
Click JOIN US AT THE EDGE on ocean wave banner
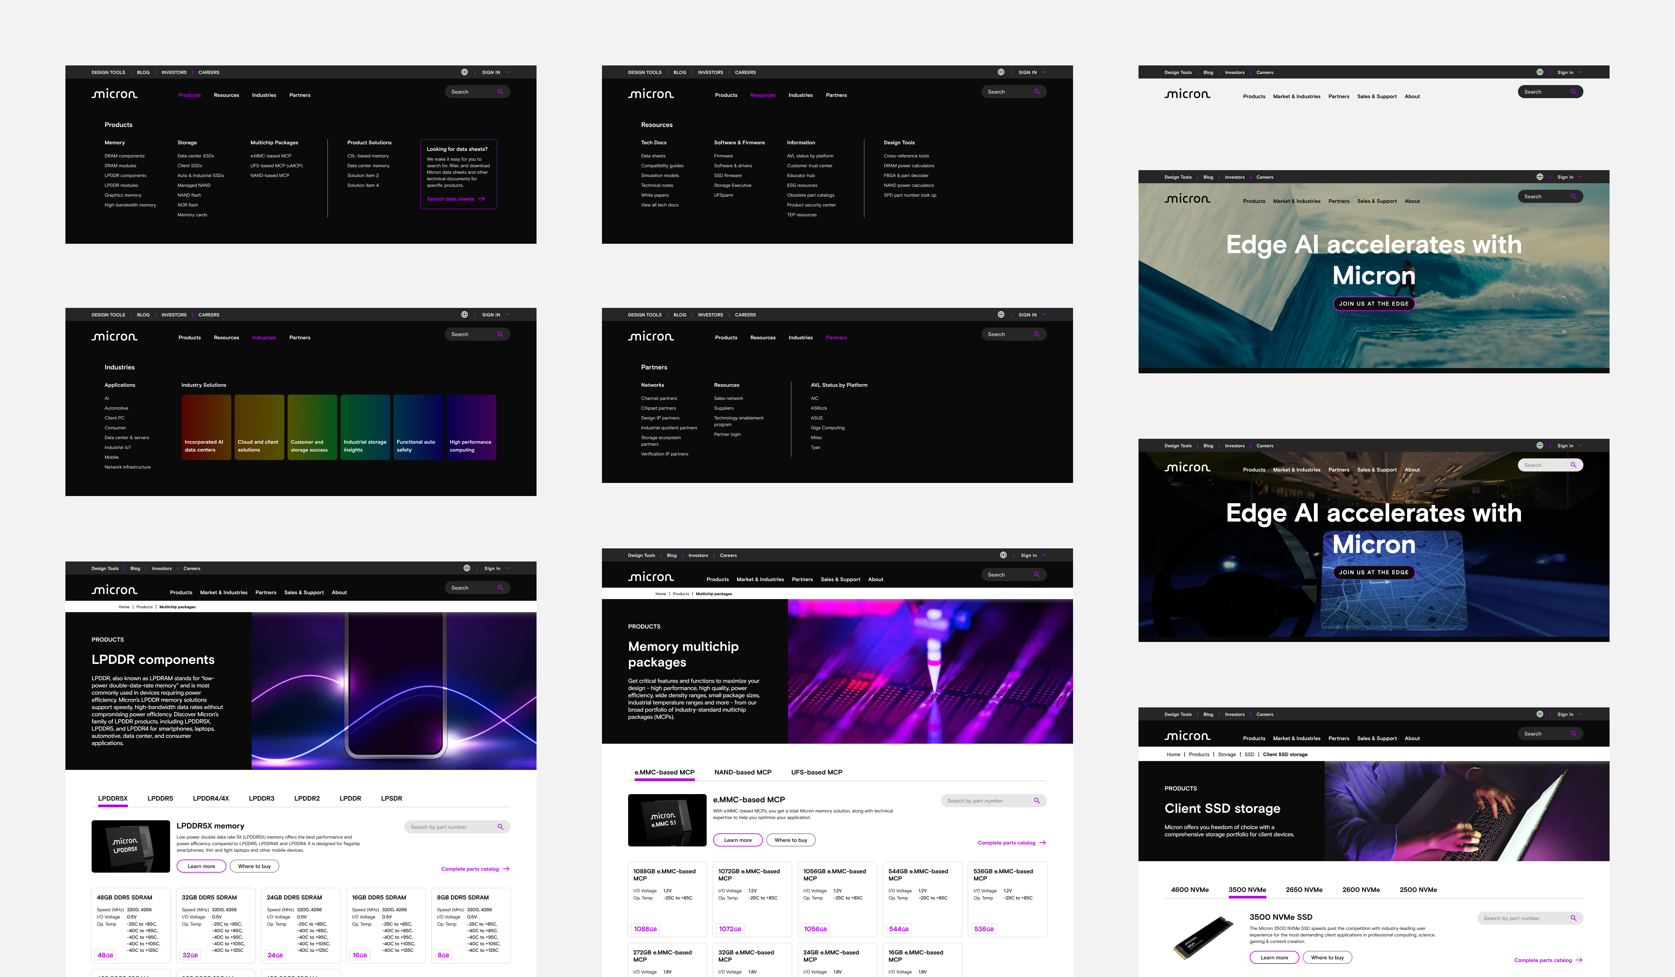[x=1373, y=304]
